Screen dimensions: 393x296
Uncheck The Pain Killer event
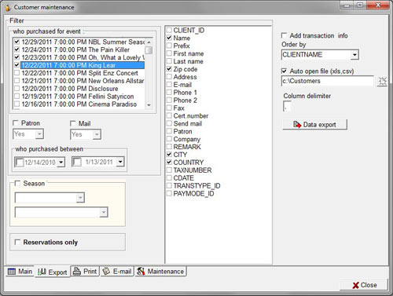coord(17,49)
